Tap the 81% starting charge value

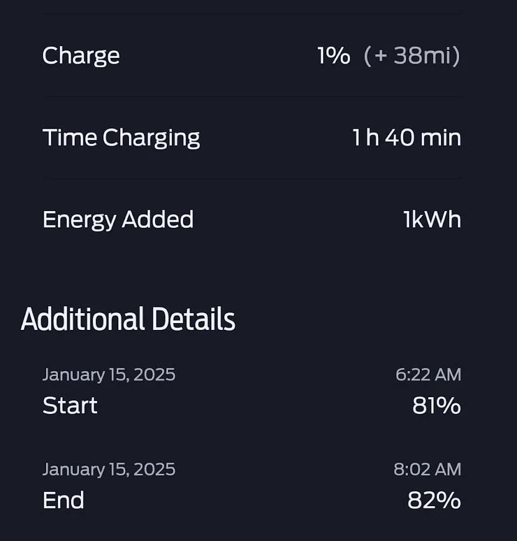pyautogui.click(x=437, y=405)
